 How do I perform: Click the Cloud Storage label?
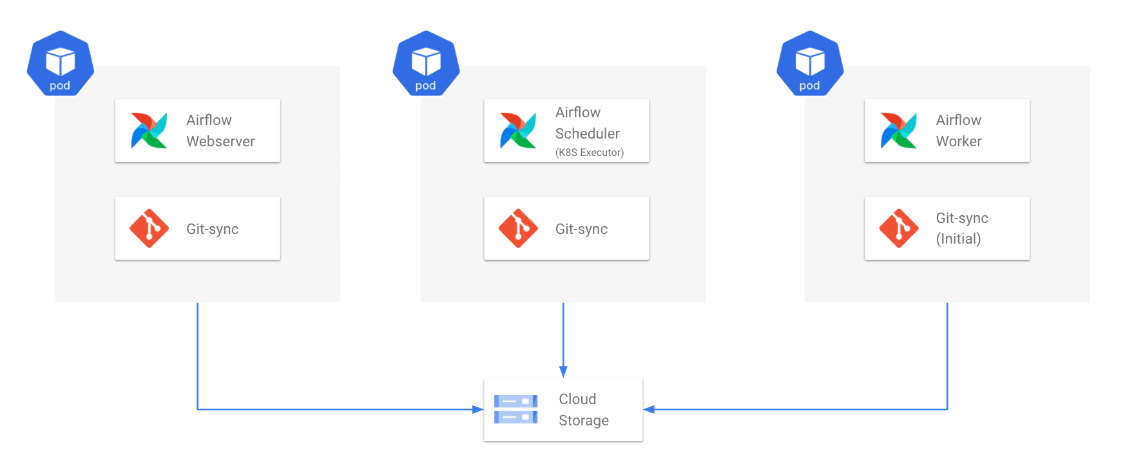click(x=584, y=410)
